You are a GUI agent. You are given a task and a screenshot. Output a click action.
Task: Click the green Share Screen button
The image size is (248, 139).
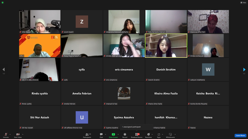[113, 135]
